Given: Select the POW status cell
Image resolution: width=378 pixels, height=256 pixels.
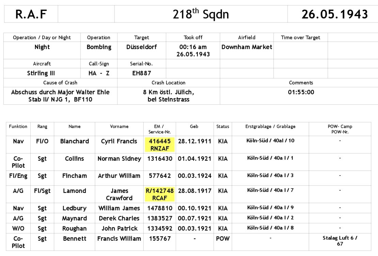Looking at the screenshot, I should pos(223,239).
